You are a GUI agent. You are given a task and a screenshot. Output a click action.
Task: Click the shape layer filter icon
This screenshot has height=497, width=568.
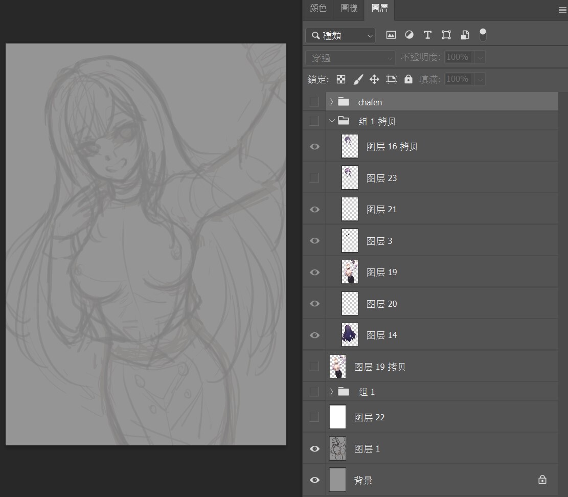[x=446, y=35]
